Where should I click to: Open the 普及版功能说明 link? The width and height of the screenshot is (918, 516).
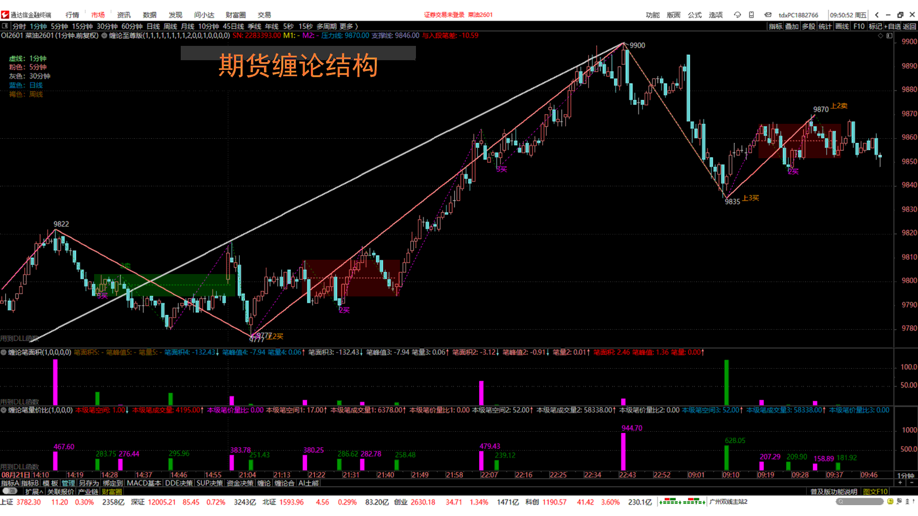pos(834,492)
